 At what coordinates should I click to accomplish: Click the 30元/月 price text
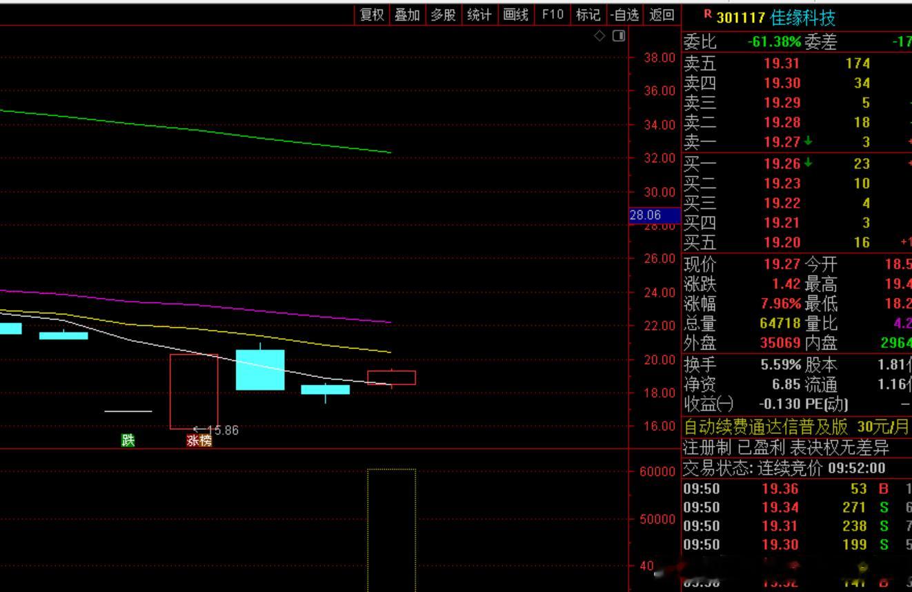883,426
